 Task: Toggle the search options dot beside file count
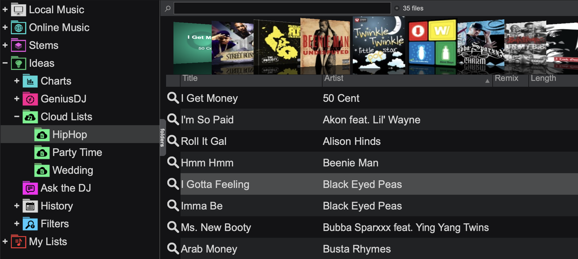[397, 8]
